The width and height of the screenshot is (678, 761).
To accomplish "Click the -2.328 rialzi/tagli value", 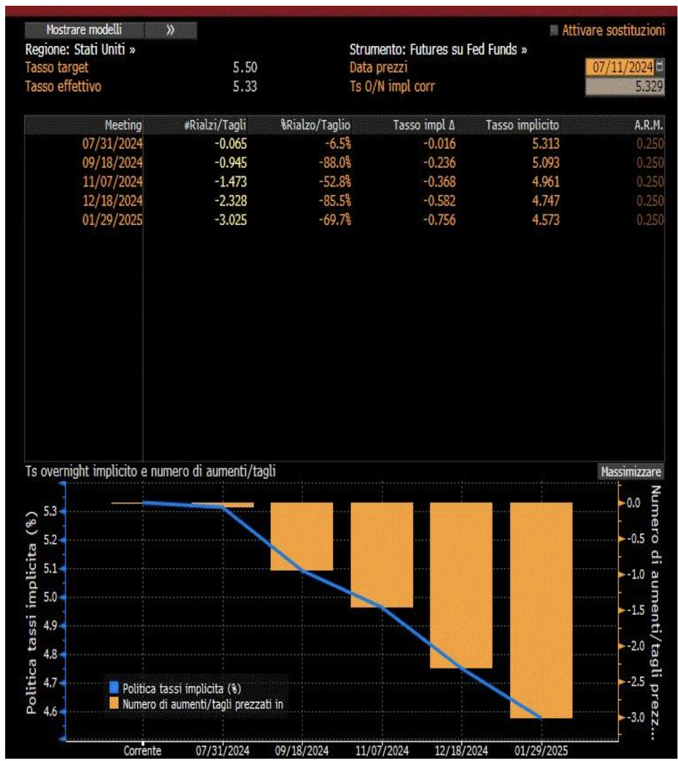I will click(x=231, y=201).
